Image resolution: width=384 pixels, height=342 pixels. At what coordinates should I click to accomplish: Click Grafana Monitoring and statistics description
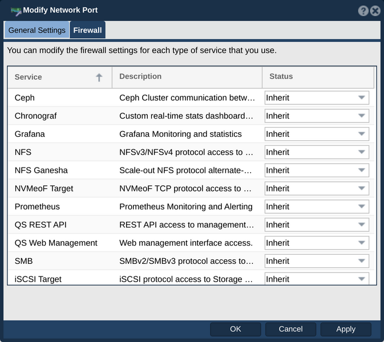180,134
